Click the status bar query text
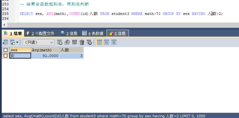Viewport: 239px width, 118px height. (x=104, y=116)
